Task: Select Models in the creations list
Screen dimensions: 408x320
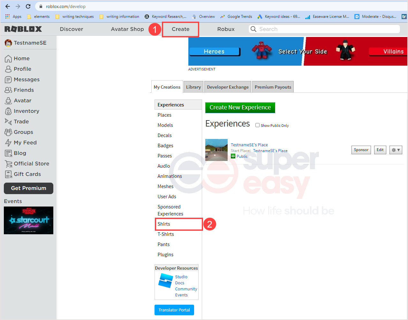Action: pos(165,125)
